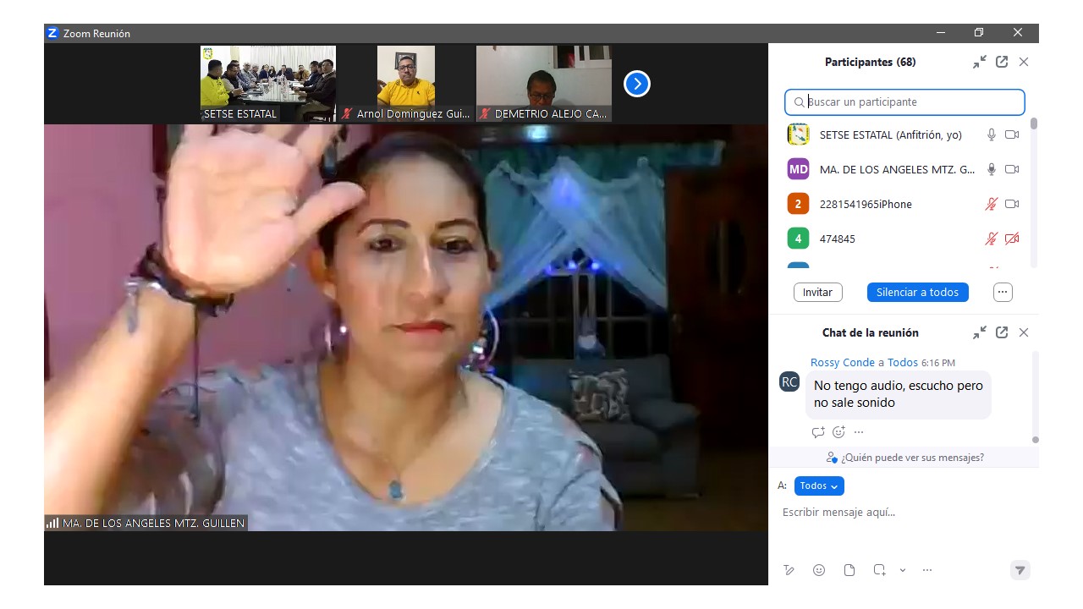The image size is (1083, 609).
Task: Add a reaction to Rossy Conde's message
Action: point(838,432)
